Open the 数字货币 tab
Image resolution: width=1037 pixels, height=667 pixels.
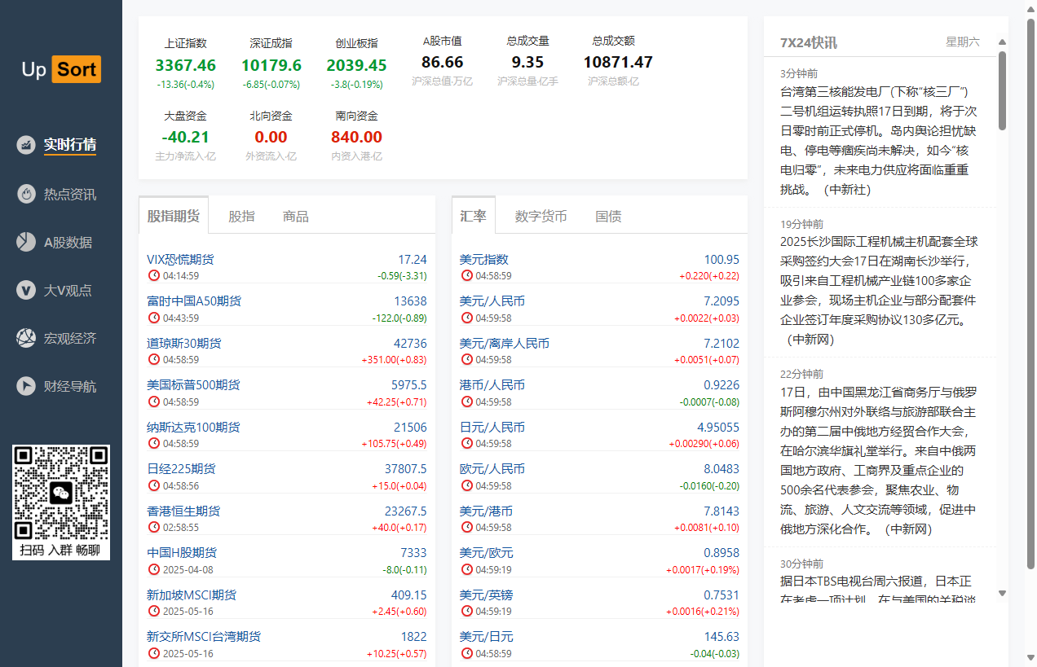tap(541, 216)
